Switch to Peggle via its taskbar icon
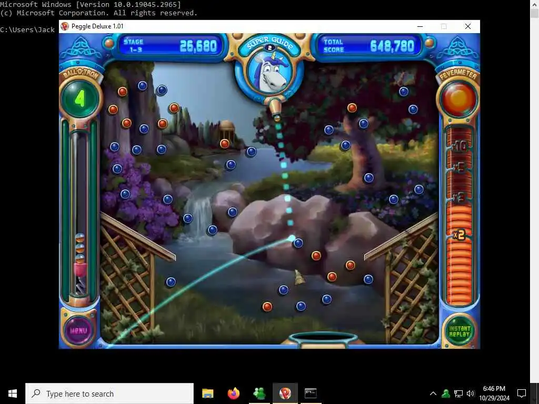Screen dimensions: 539x404 coord(285,393)
